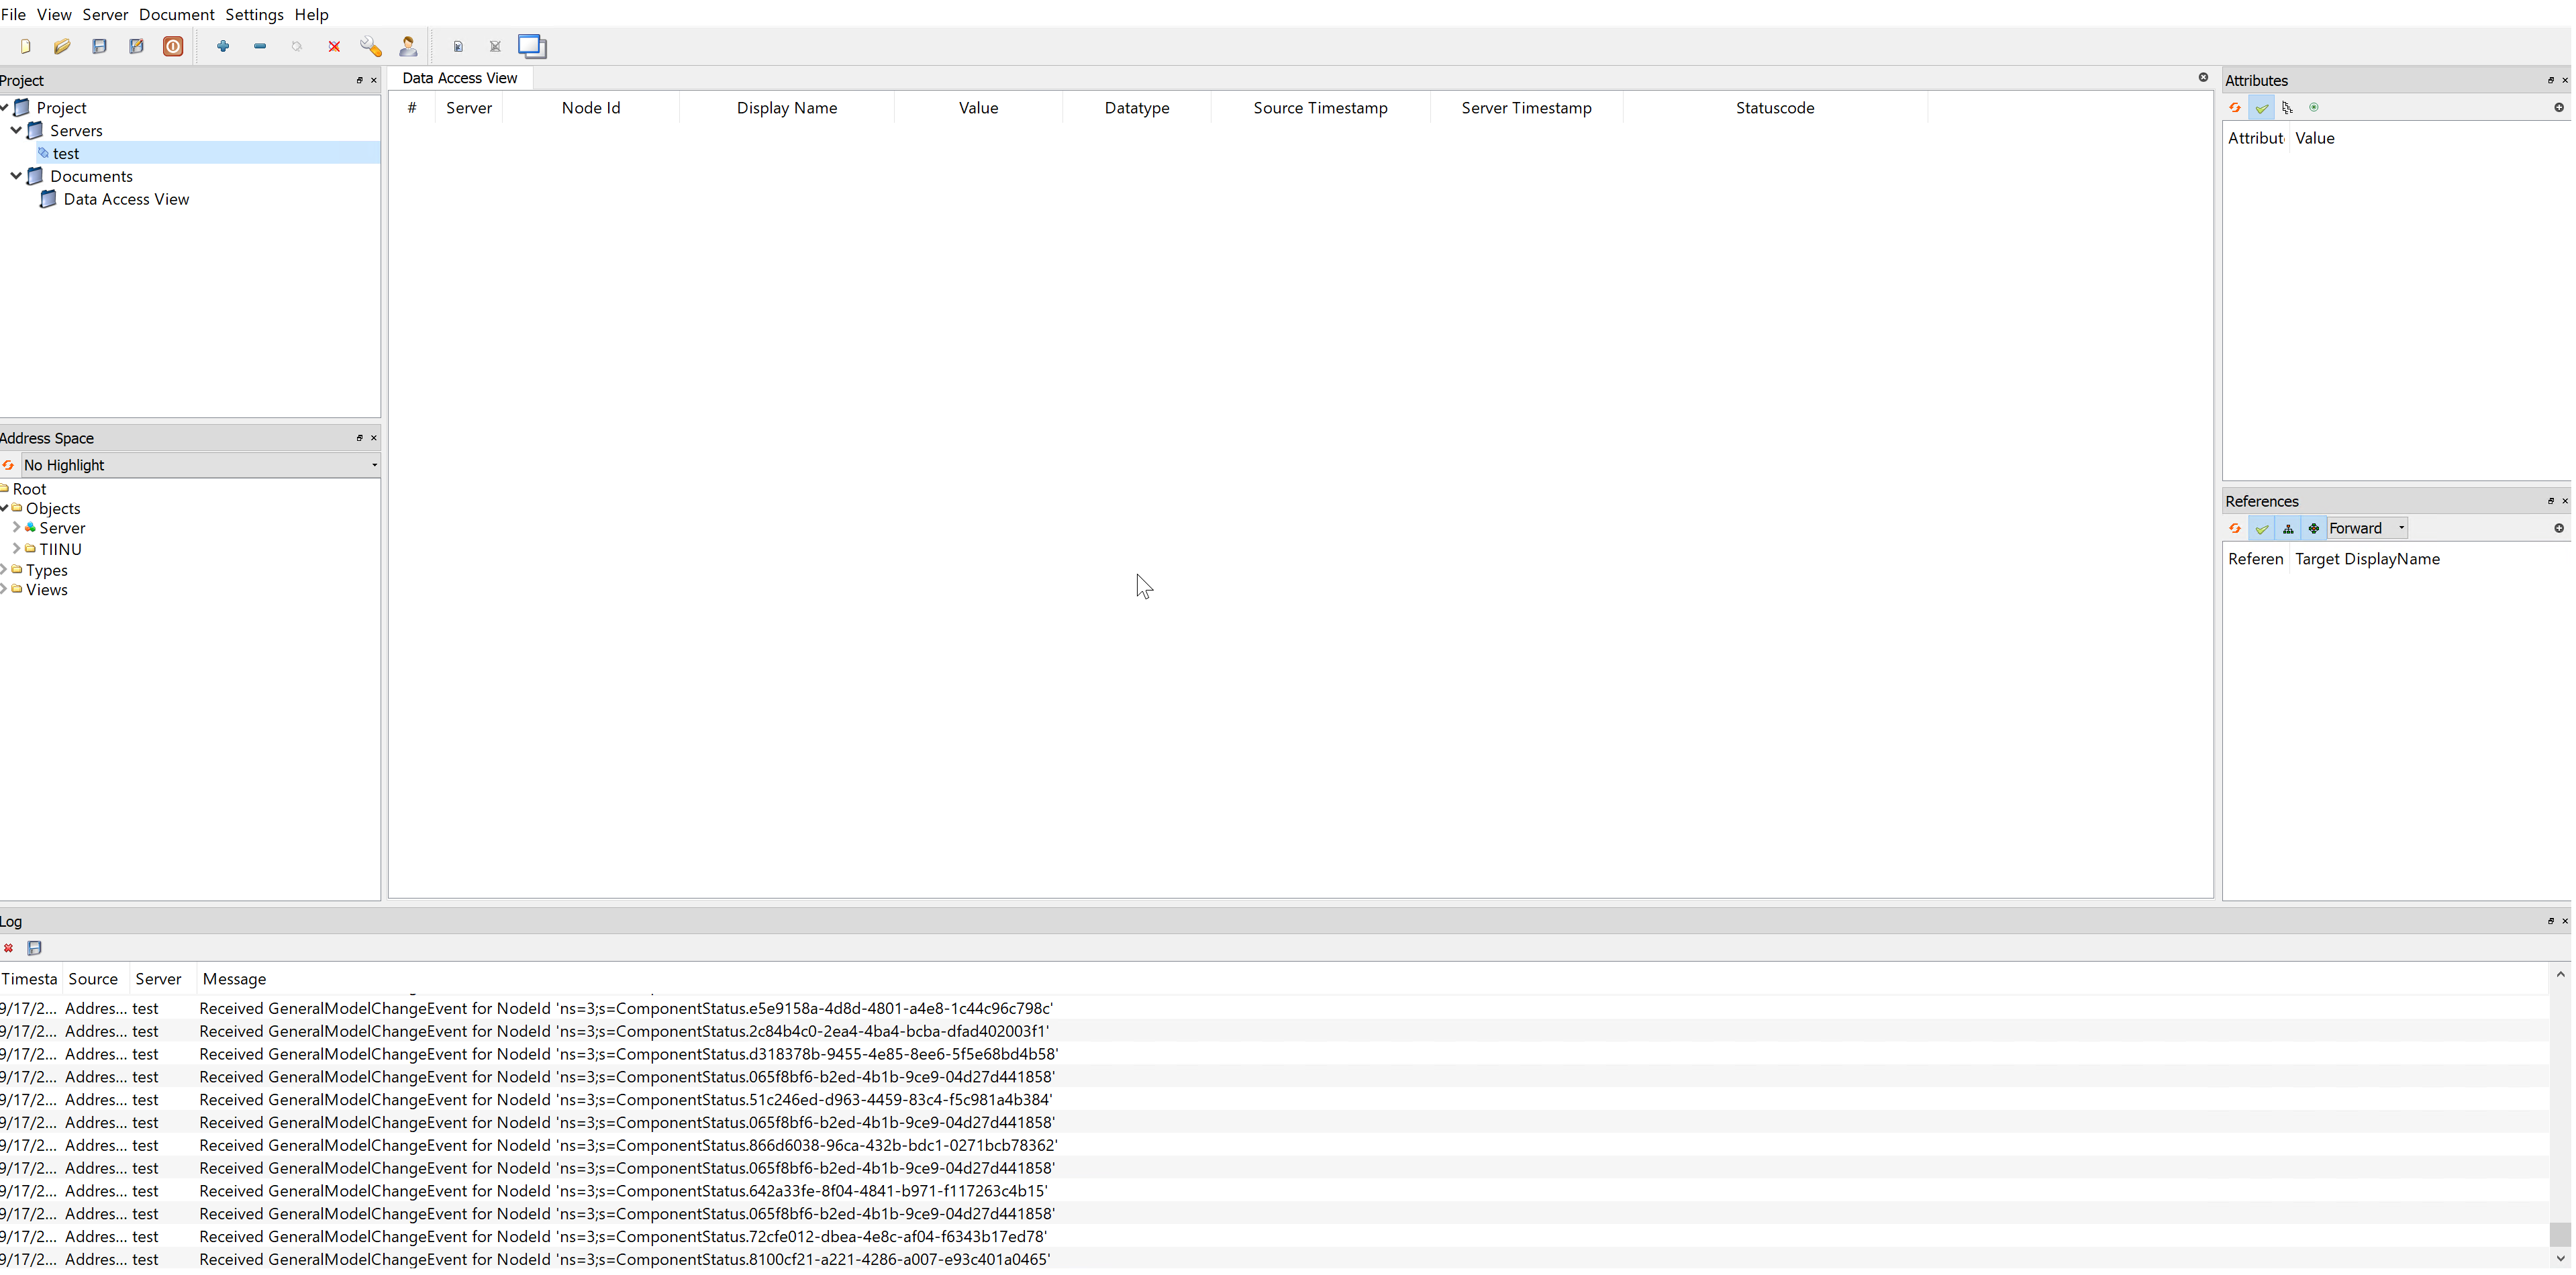Click the log scrollbar down arrow
The height and width of the screenshot is (1275, 2576).
2560,1259
